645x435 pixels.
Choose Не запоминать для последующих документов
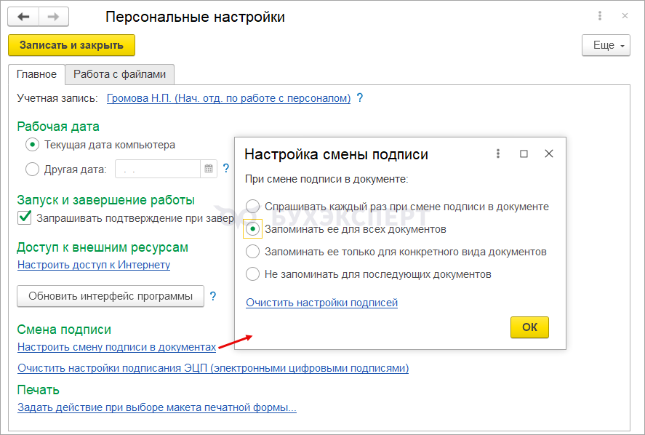pyautogui.click(x=252, y=274)
